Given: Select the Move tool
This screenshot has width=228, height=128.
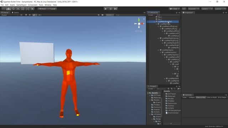Looking at the screenshot, I should (x=9, y=9).
